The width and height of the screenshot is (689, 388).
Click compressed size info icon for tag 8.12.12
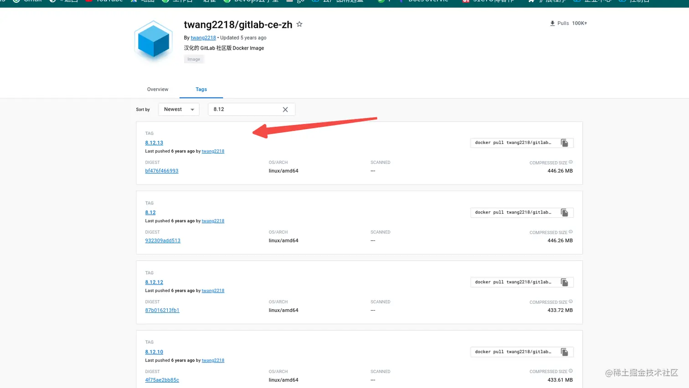click(x=571, y=301)
